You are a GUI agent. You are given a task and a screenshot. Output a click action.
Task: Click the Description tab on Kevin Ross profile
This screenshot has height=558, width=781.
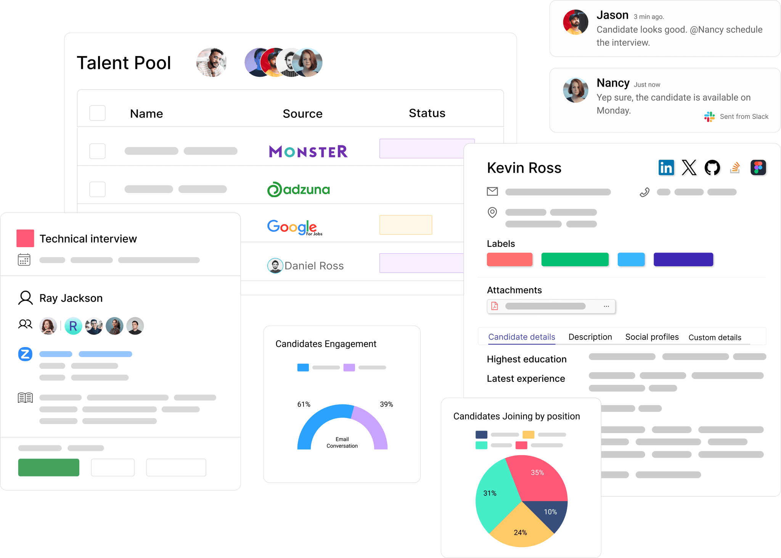(x=590, y=337)
